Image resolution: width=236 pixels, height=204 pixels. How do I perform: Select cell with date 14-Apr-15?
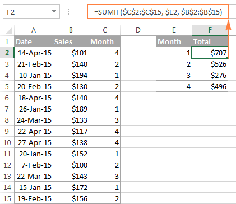tap(34, 53)
